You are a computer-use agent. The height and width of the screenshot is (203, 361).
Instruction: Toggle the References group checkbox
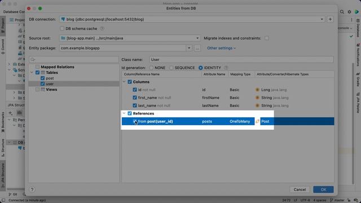click(130, 113)
